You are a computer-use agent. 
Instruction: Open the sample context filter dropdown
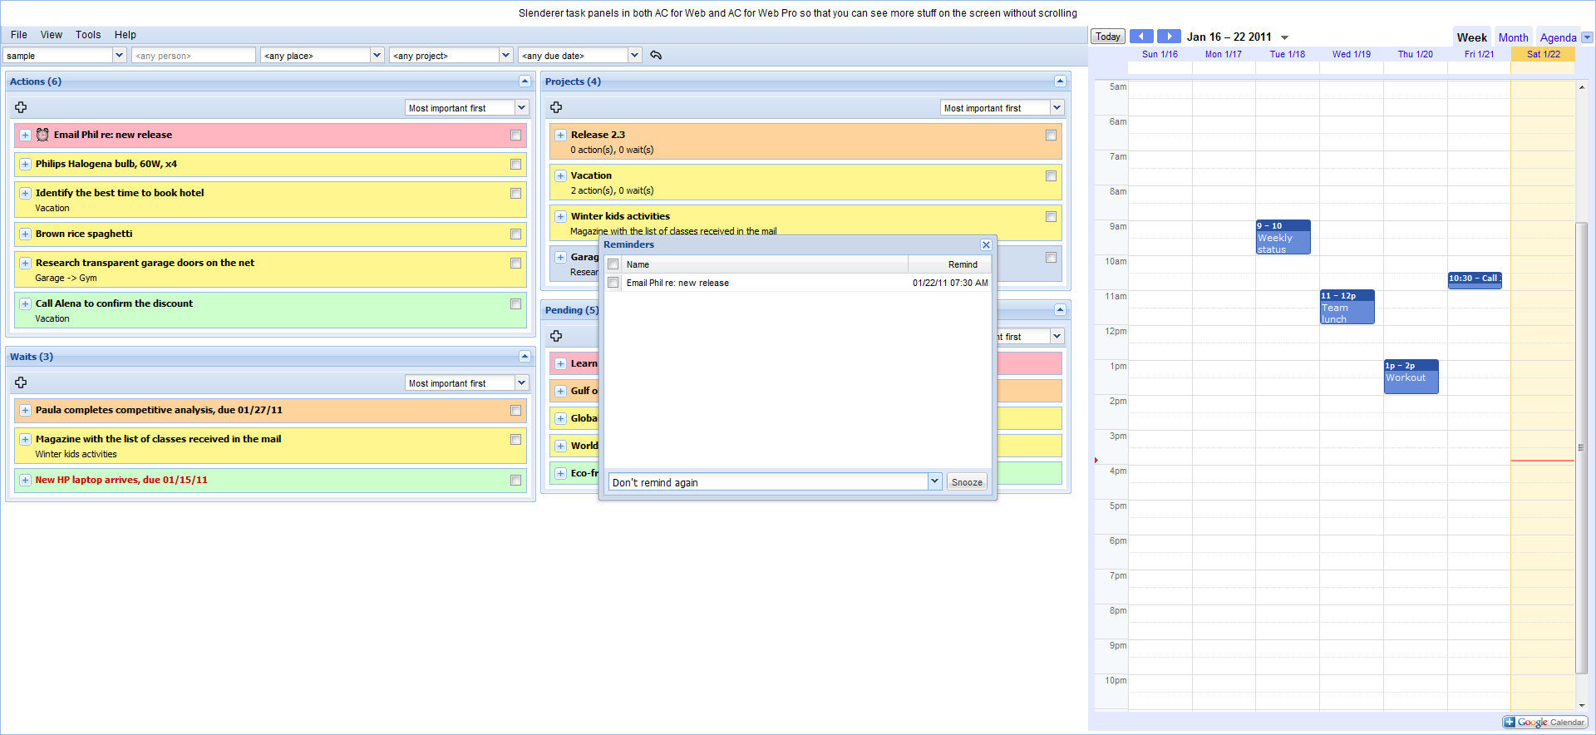click(119, 55)
